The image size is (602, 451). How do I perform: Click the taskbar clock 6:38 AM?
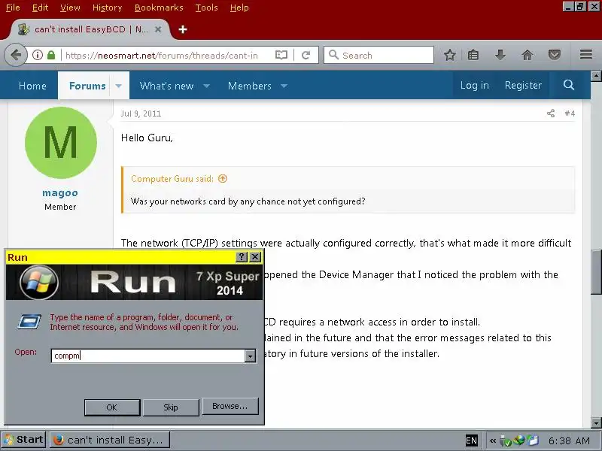(x=569, y=440)
